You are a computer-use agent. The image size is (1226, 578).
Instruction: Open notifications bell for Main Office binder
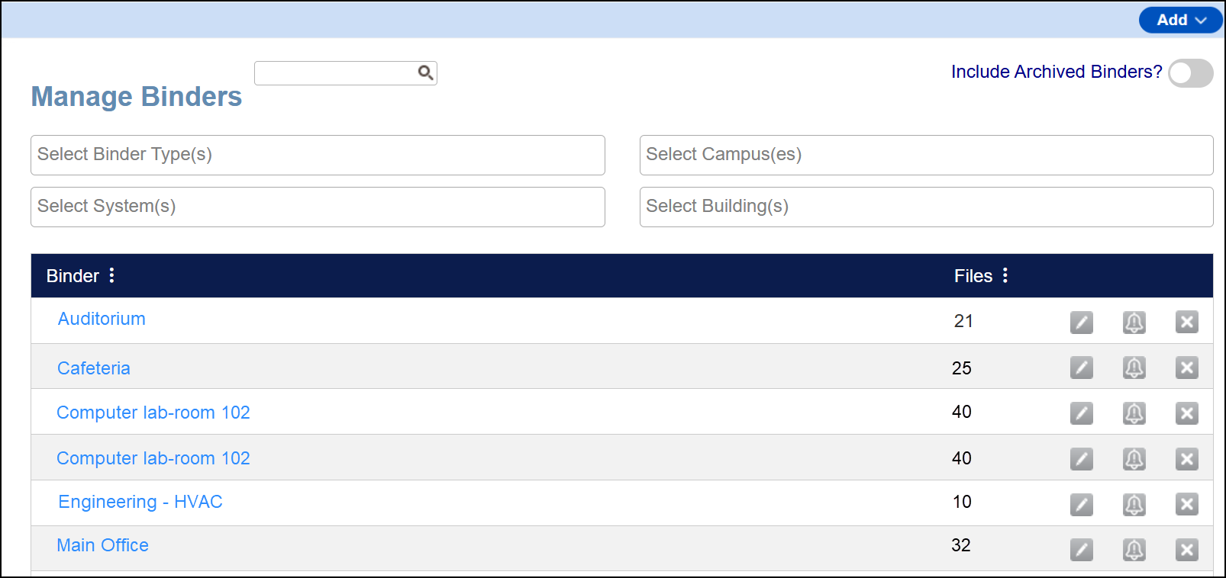[1134, 550]
